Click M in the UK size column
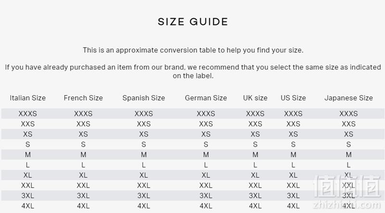Image resolution: width=385 pixels, height=213 pixels. click(x=255, y=155)
